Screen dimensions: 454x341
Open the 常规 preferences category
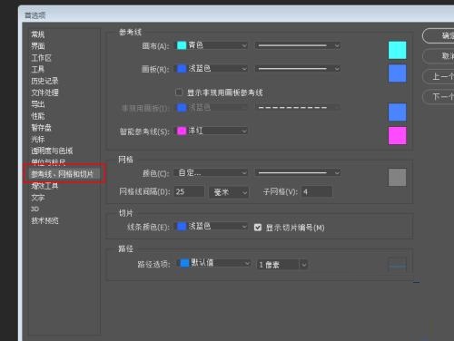38,34
